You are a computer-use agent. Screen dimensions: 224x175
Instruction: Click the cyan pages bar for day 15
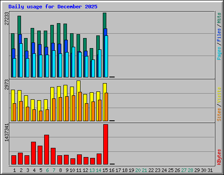[106, 56]
